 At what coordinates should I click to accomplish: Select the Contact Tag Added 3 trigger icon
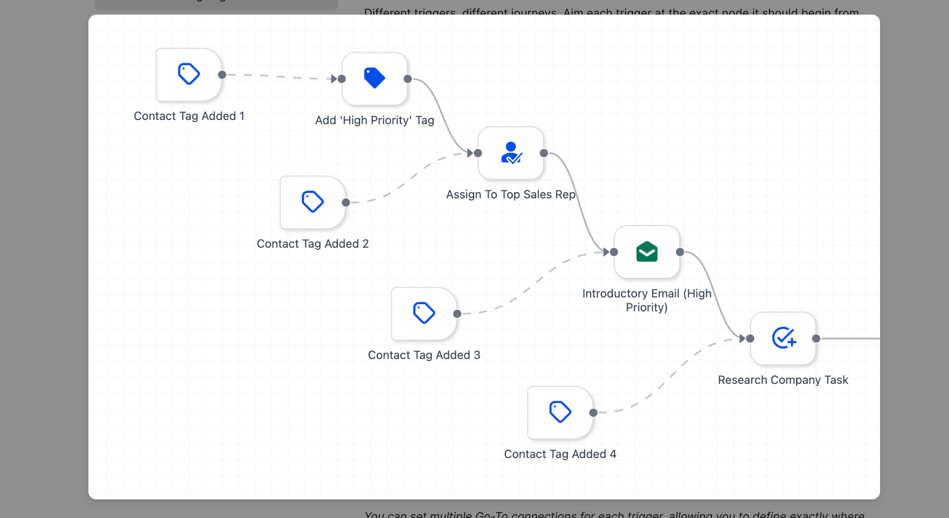424,313
